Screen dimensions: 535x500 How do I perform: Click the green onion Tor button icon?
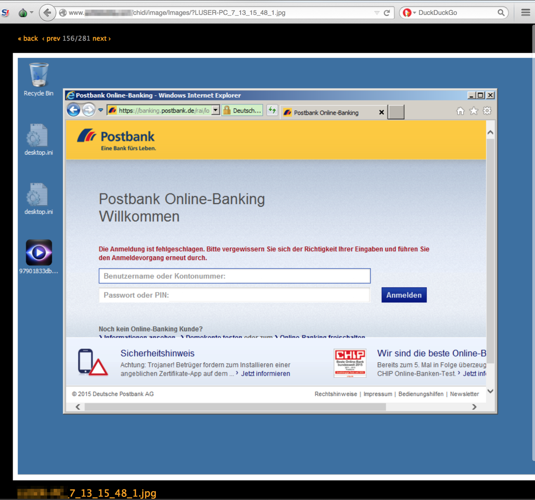(x=23, y=13)
